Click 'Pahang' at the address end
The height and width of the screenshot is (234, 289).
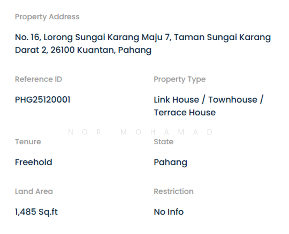point(135,50)
